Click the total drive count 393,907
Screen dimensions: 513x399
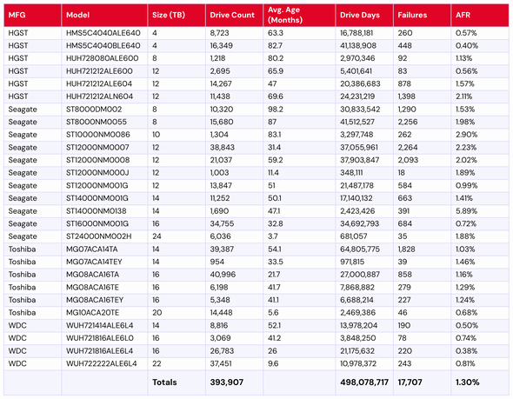tap(234, 382)
